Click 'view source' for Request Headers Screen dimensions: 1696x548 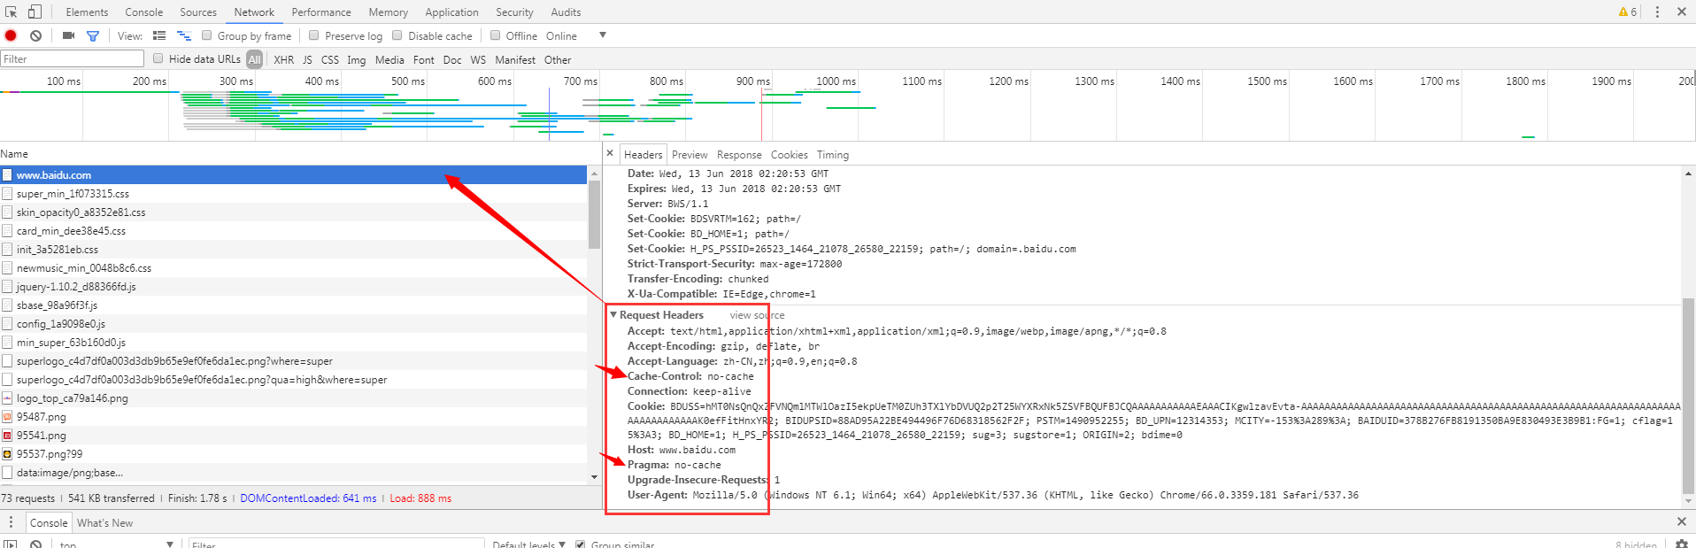(757, 315)
